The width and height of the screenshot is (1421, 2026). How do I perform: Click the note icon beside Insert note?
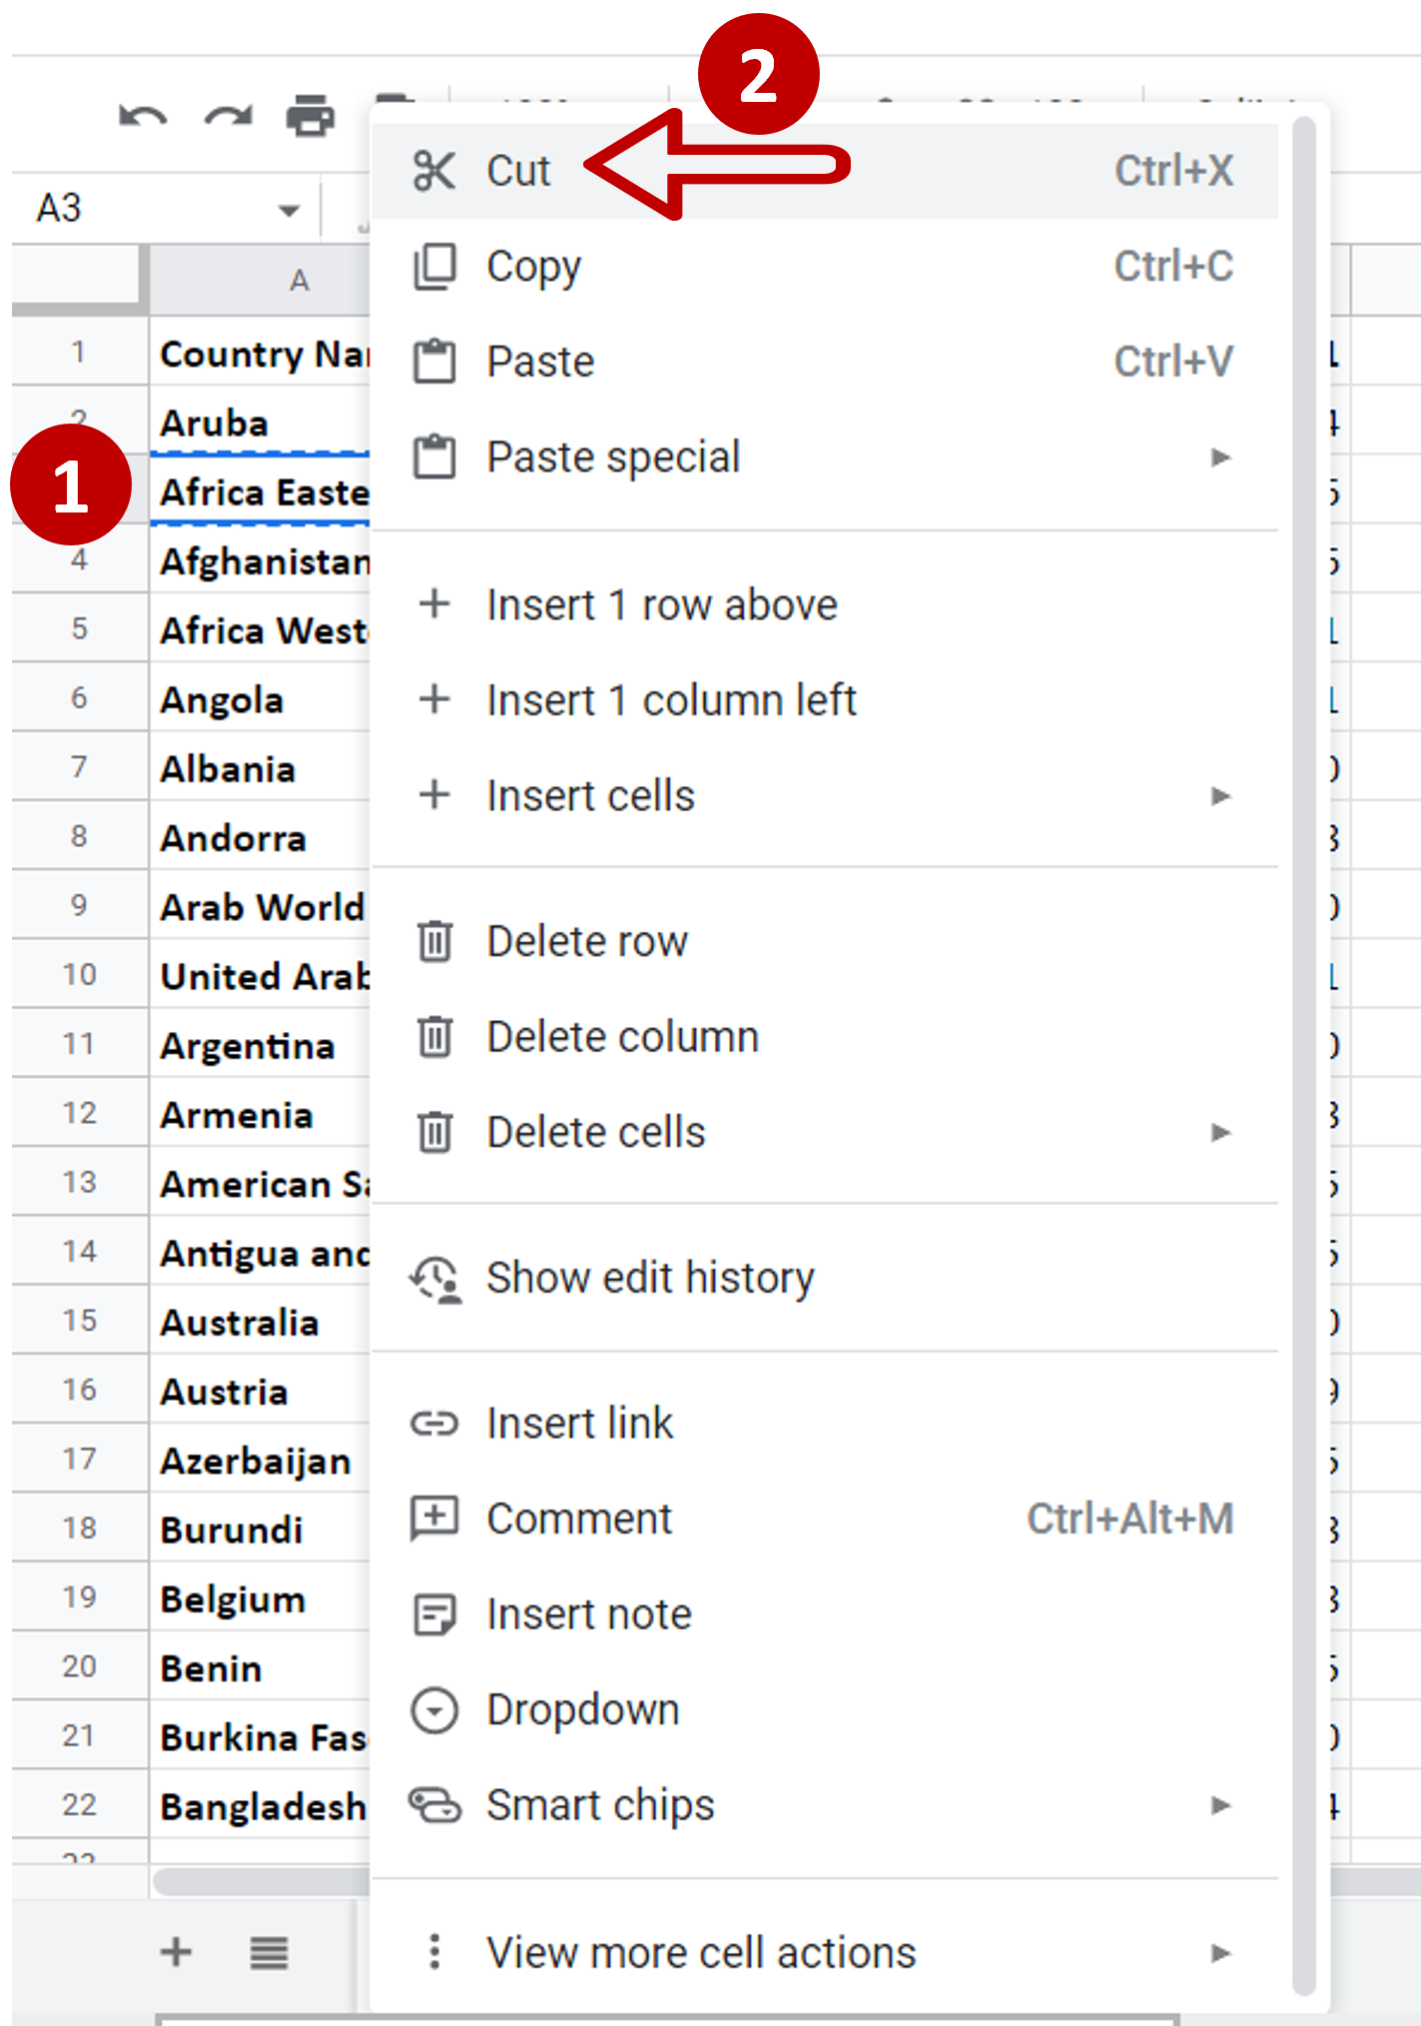point(434,1615)
